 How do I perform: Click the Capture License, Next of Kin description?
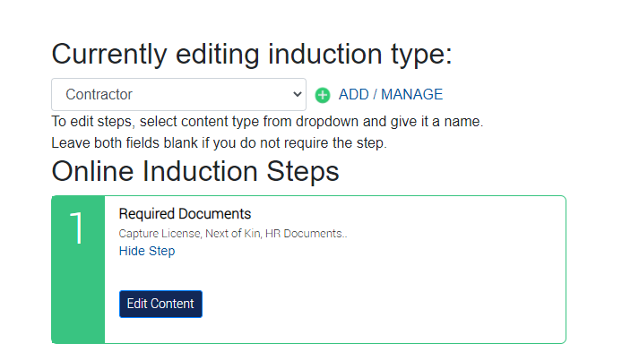pyautogui.click(x=233, y=234)
